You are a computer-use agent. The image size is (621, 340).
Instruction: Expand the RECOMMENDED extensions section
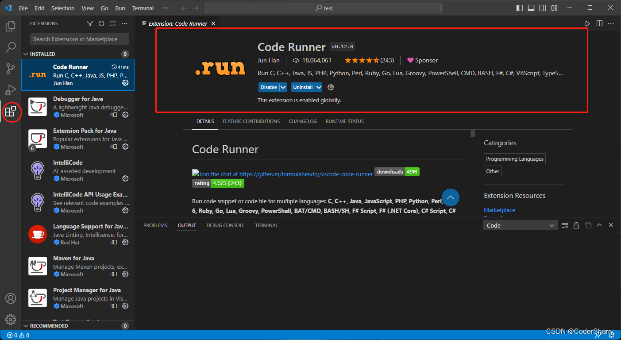78,326
